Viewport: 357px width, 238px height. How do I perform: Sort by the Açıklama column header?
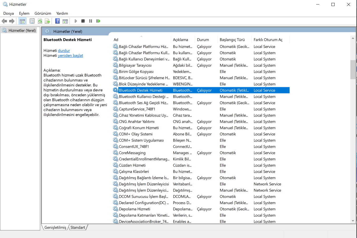[183, 40]
